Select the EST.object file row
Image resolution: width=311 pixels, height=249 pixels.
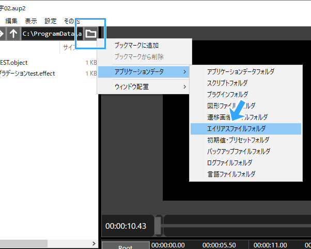[x=49, y=63]
